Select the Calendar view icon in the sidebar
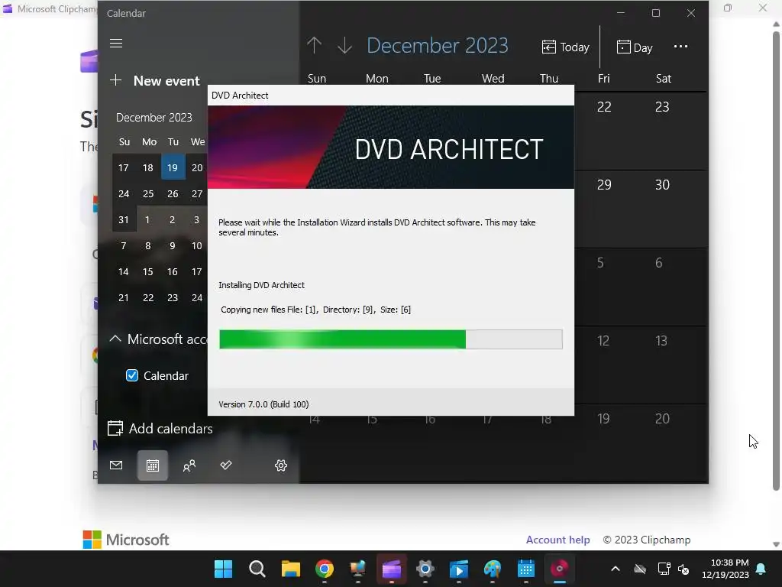 [153, 465]
